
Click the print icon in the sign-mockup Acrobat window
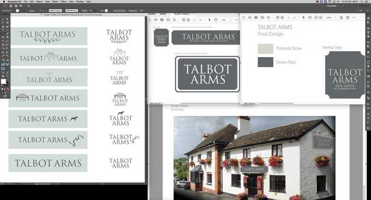click(162, 20)
